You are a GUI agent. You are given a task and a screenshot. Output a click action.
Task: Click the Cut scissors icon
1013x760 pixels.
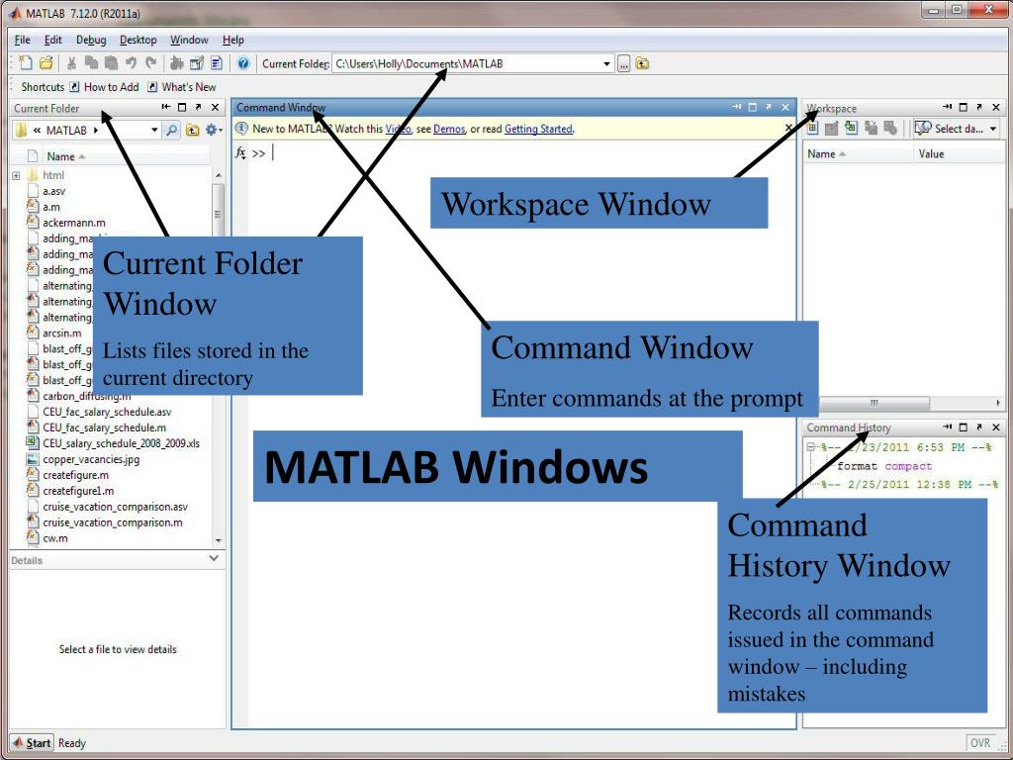tap(71, 62)
